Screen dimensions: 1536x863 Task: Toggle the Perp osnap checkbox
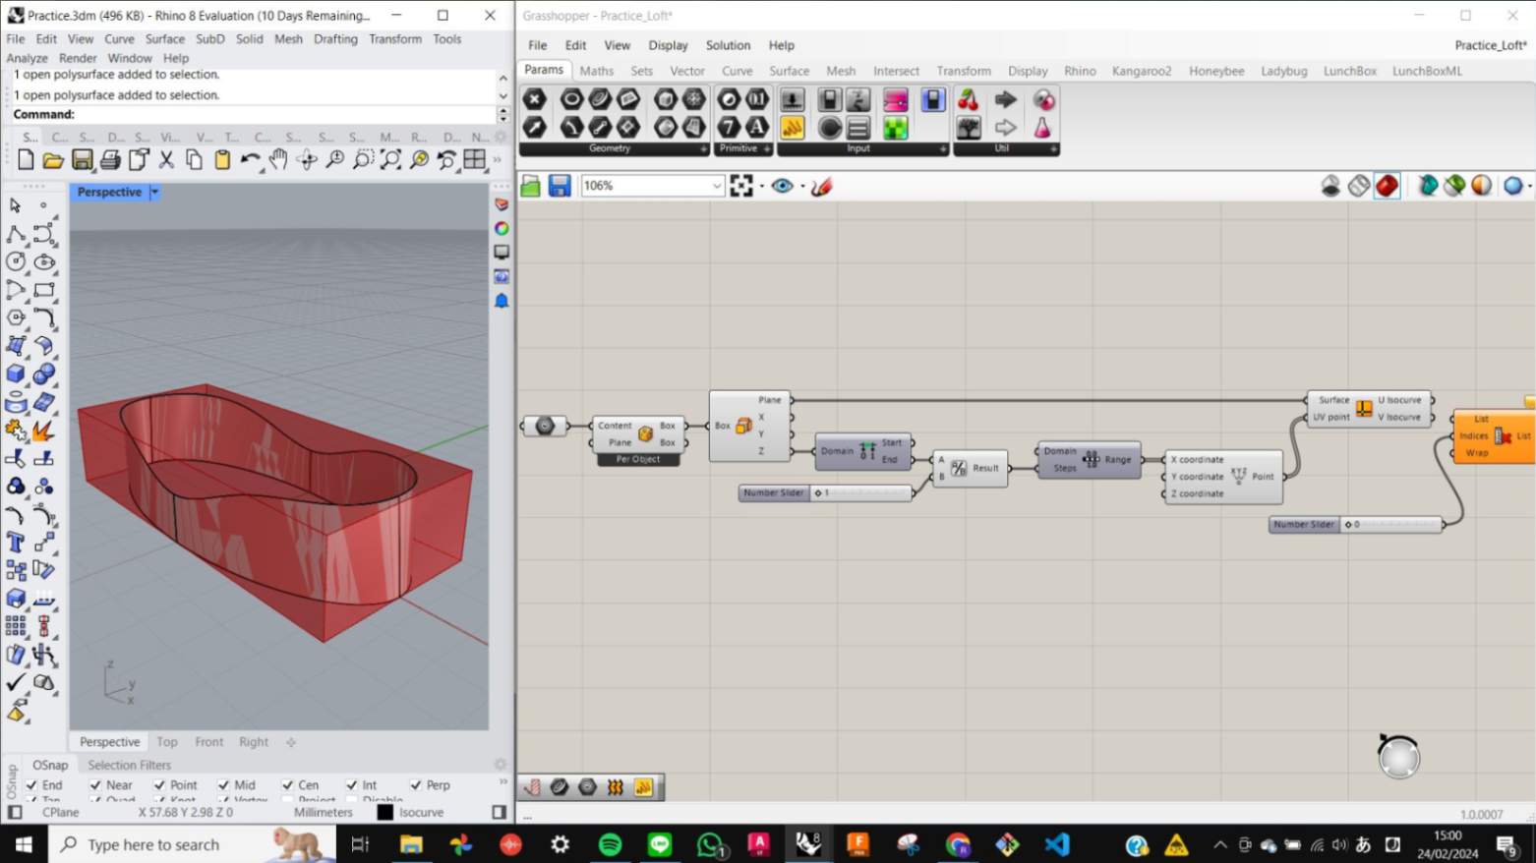click(x=415, y=785)
